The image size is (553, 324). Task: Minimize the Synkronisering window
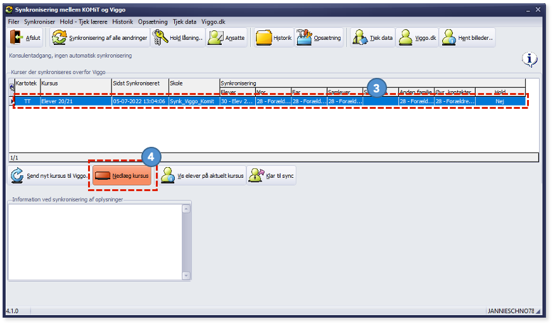pyautogui.click(x=528, y=10)
